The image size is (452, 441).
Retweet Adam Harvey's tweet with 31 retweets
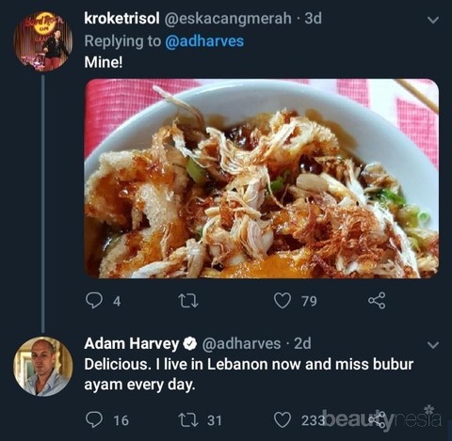pos(187,420)
